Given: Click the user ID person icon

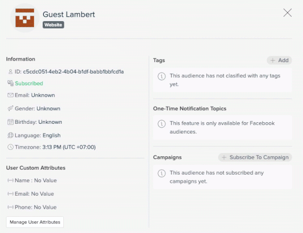Looking at the screenshot, I should point(10,71).
